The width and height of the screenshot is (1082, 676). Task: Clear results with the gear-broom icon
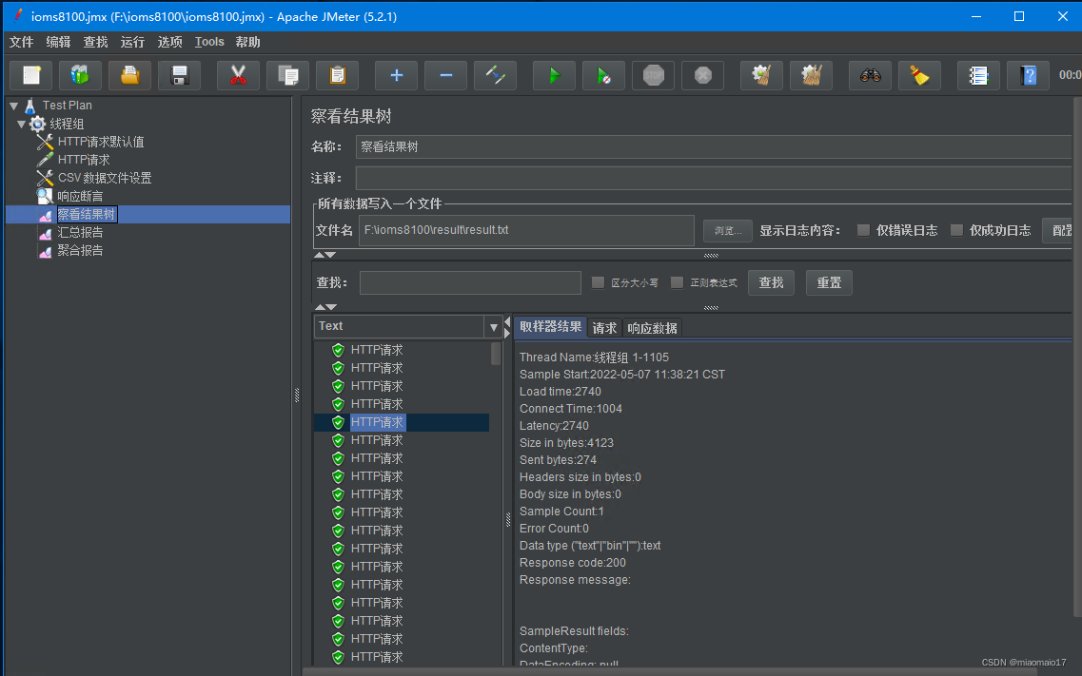pos(762,75)
